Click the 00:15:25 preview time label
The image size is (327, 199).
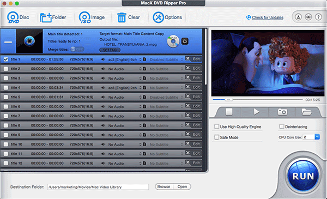point(313,100)
